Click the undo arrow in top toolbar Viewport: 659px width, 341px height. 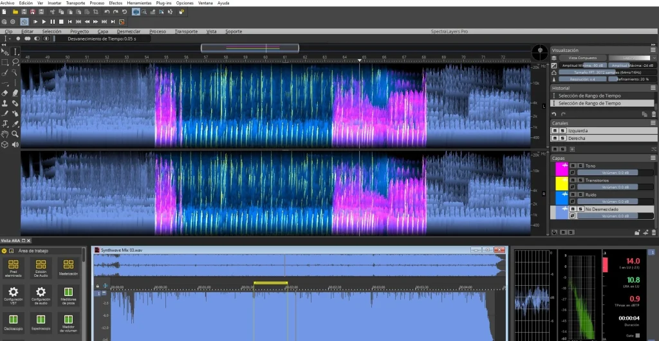coord(107,12)
